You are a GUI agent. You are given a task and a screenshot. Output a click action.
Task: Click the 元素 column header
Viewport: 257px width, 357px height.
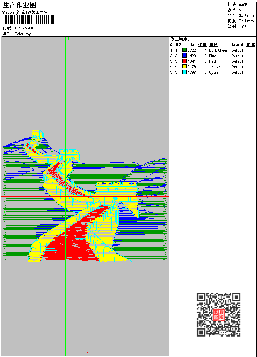(x=251, y=45)
